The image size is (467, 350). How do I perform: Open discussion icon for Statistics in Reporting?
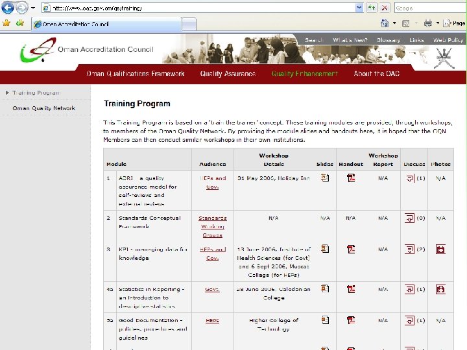tap(409, 289)
